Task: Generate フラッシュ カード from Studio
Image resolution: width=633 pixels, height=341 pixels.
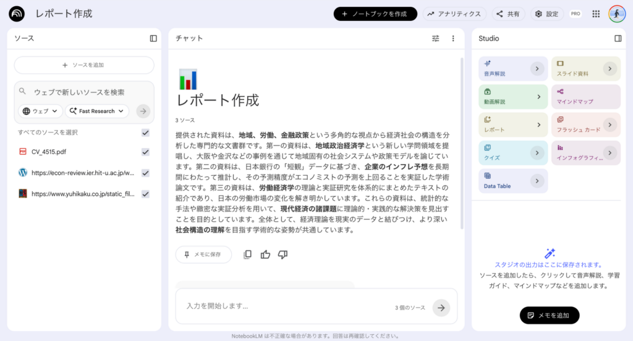Action: pos(586,125)
